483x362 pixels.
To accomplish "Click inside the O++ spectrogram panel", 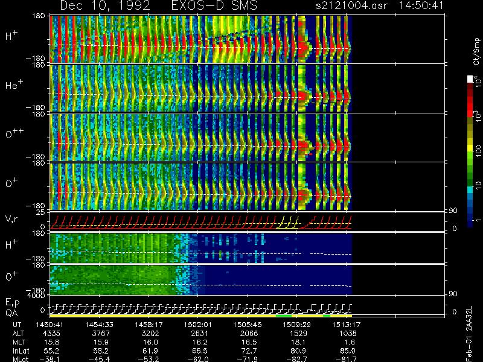I will (200, 138).
